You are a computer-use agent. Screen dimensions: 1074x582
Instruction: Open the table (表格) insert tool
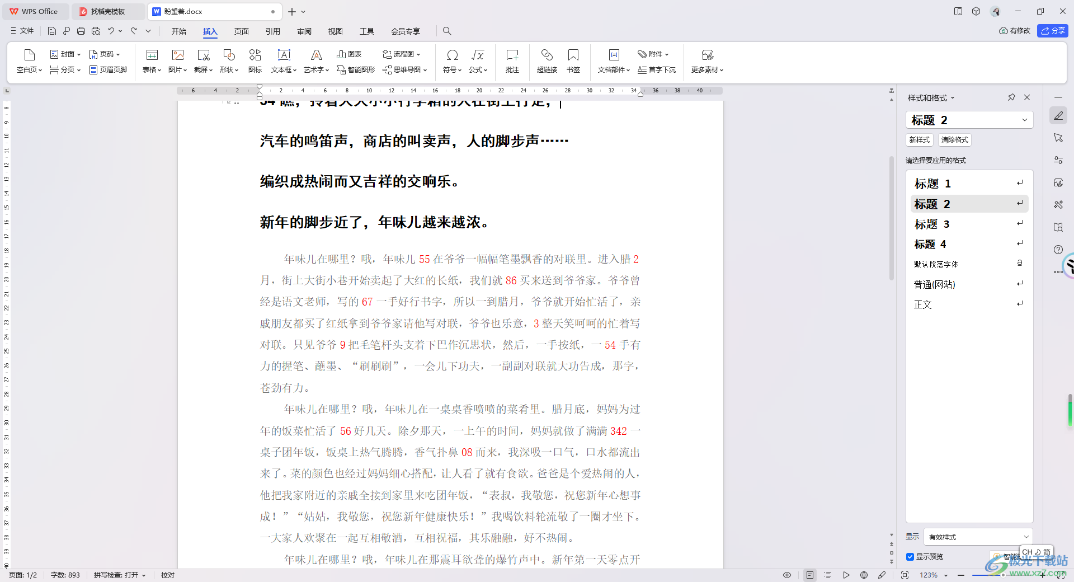coord(152,61)
